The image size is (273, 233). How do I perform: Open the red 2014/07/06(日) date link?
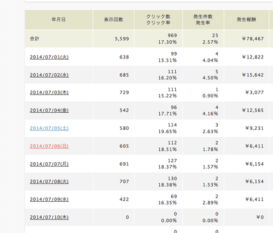[49, 146]
